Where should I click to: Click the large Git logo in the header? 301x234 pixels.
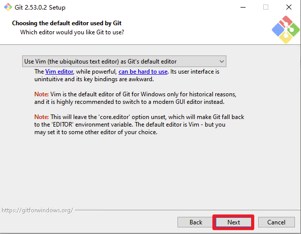pyautogui.click(x=286, y=30)
